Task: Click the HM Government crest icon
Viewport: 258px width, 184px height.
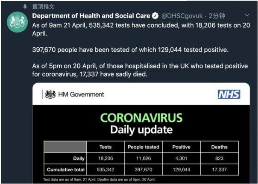Action: [x=50, y=94]
